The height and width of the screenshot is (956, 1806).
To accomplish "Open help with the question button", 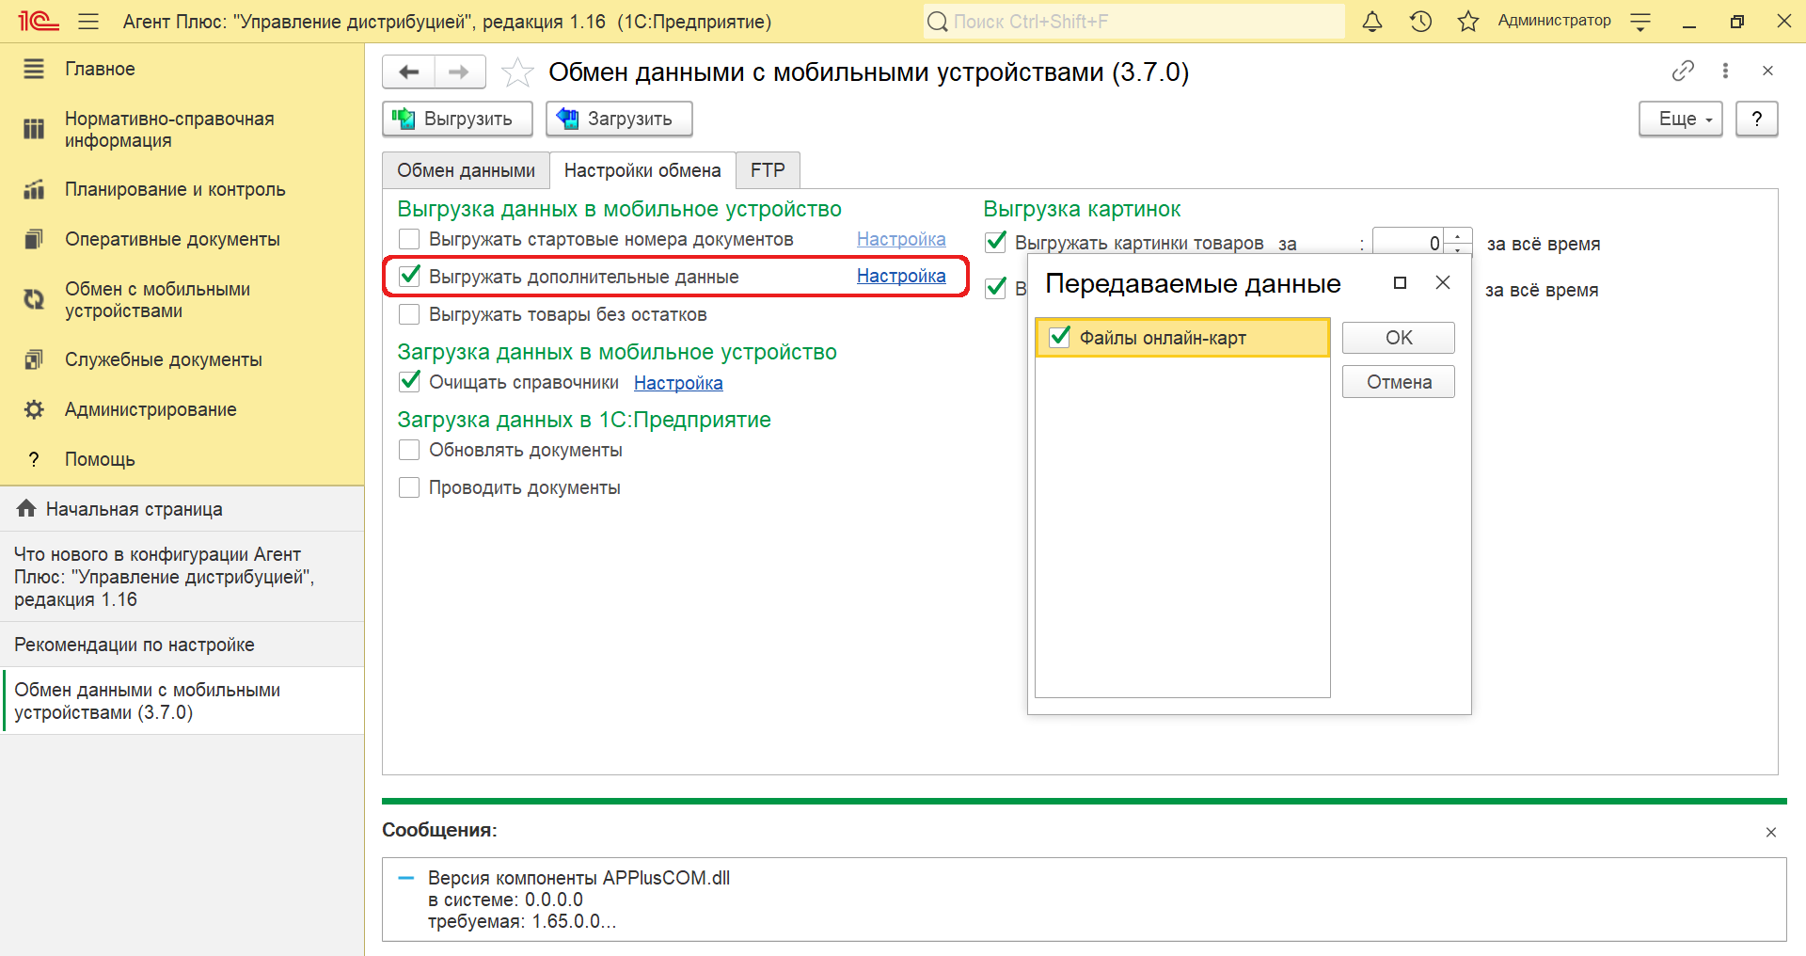I will coord(1756,119).
